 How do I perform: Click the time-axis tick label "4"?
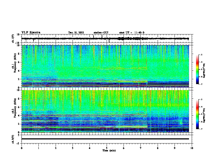[x=90, y=148]
